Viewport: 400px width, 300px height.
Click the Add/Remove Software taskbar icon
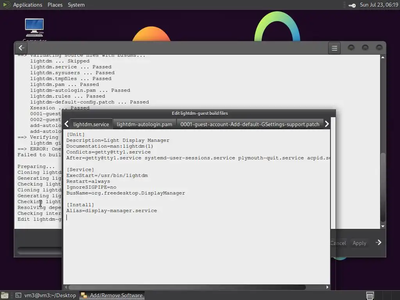84,295
